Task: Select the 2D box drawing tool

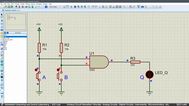Action: [2, 62]
